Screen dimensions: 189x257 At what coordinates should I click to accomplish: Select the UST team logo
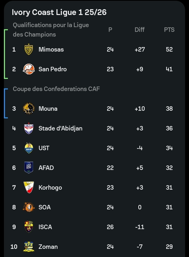(x=29, y=148)
